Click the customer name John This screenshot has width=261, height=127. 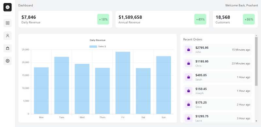(x=198, y=52)
